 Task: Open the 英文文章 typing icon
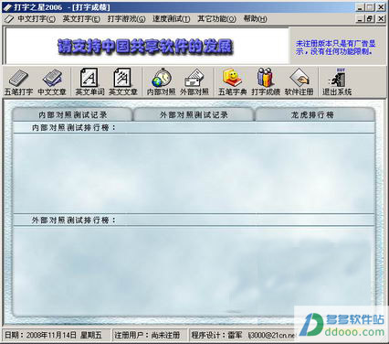[x=123, y=81]
